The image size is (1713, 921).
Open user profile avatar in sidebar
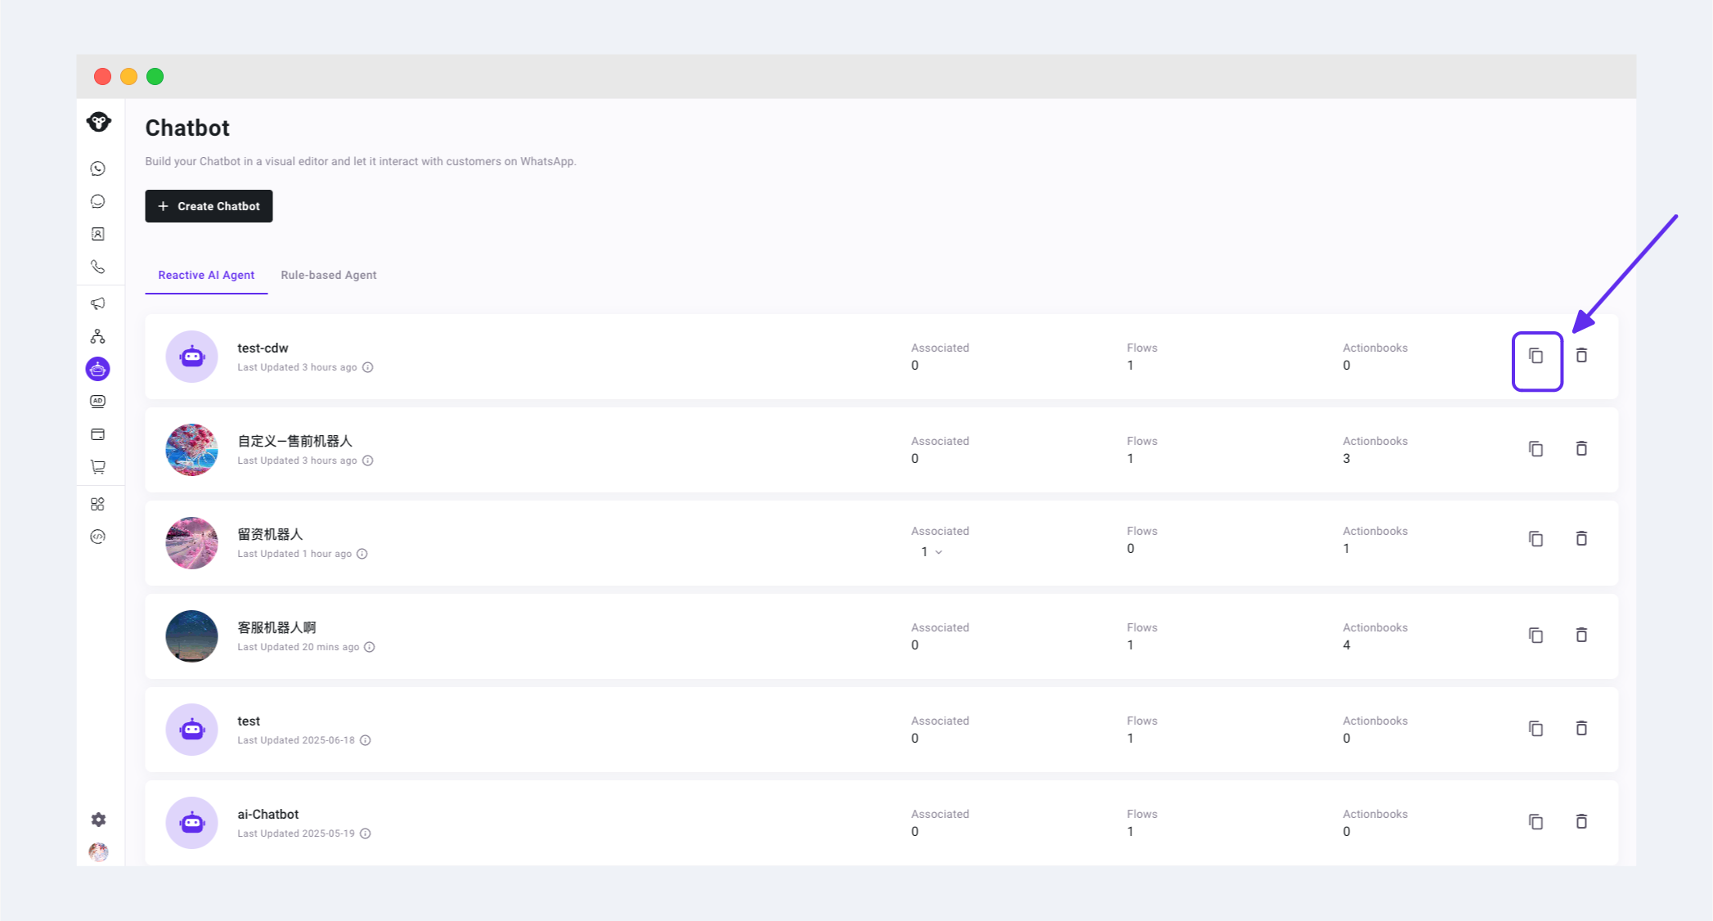tap(98, 852)
